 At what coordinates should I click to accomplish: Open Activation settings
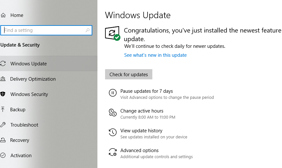pyautogui.click(x=21, y=156)
